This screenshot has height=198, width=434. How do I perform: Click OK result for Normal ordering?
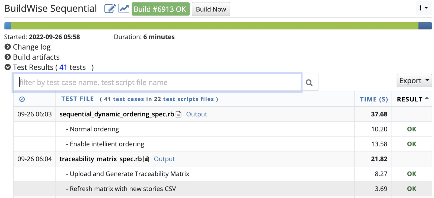pos(411,129)
